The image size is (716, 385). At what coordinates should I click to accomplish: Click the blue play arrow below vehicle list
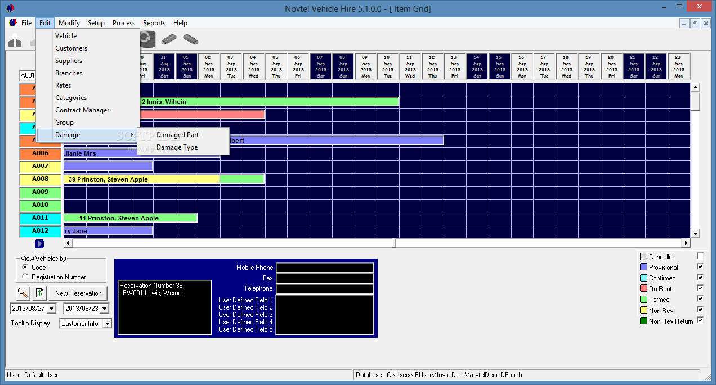39,244
